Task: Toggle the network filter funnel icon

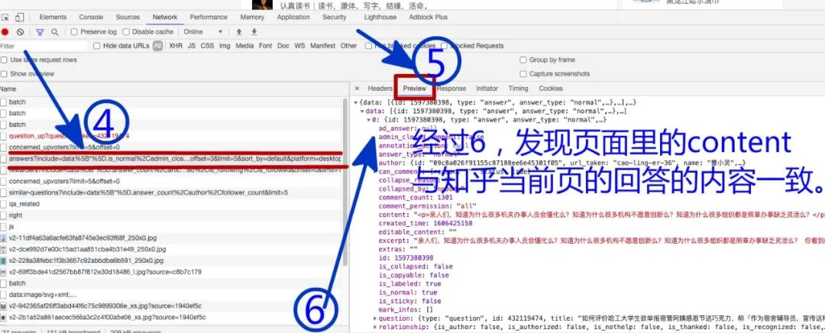Action: [40, 32]
